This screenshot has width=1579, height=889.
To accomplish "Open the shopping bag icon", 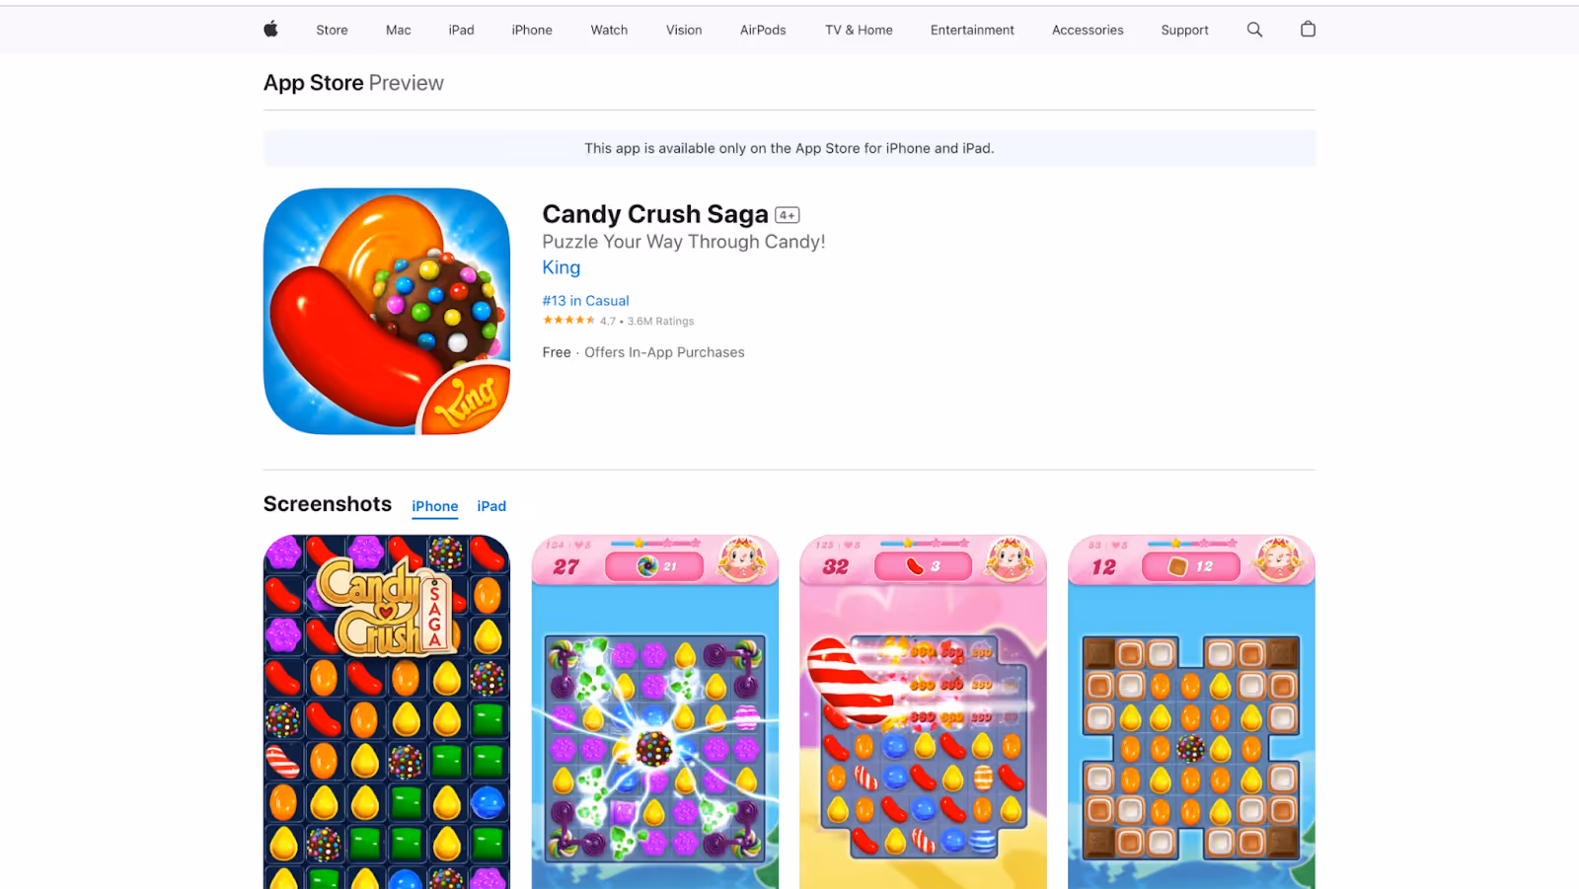I will (1308, 30).
